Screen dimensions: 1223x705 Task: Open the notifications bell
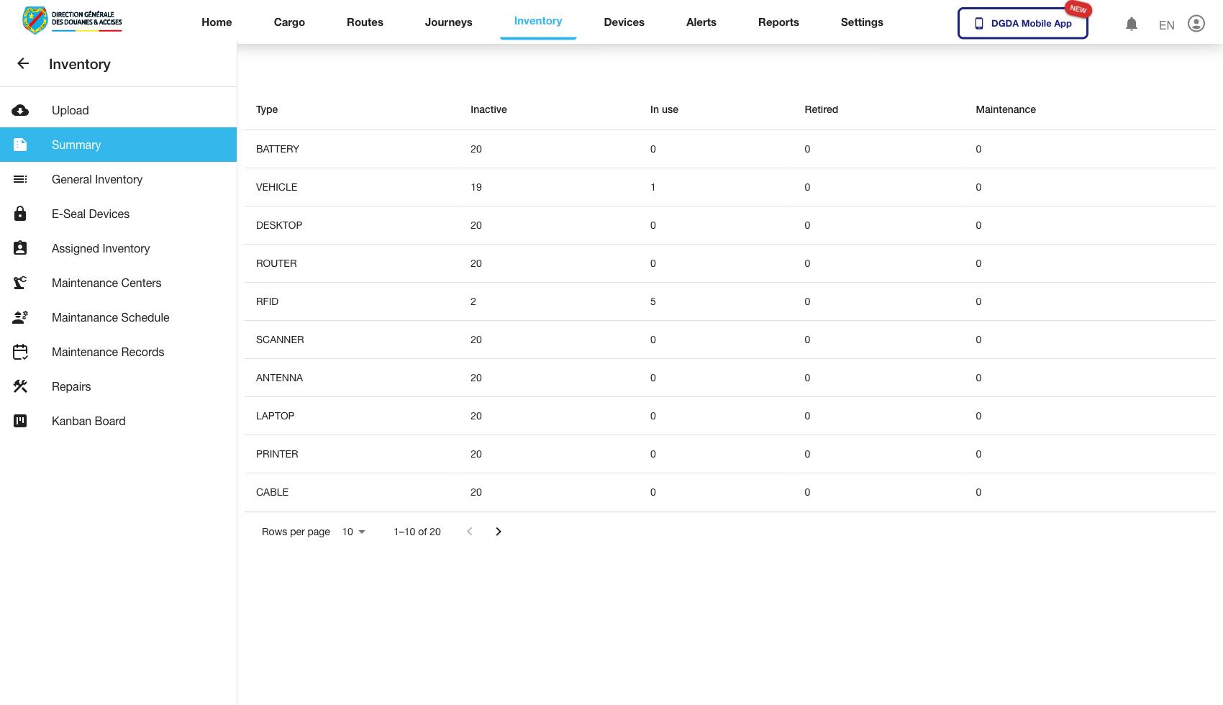click(x=1132, y=24)
